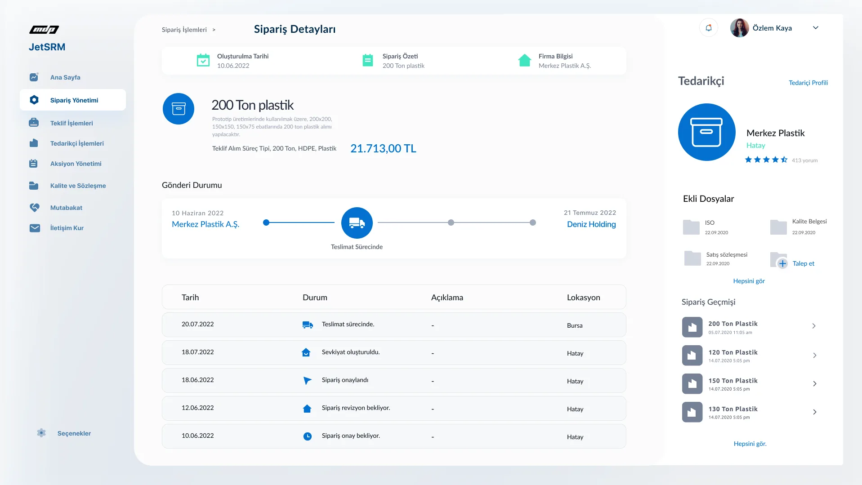Open the ISO folder icon
Image resolution: width=862 pixels, height=485 pixels.
pyautogui.click(x=691, y=227)
